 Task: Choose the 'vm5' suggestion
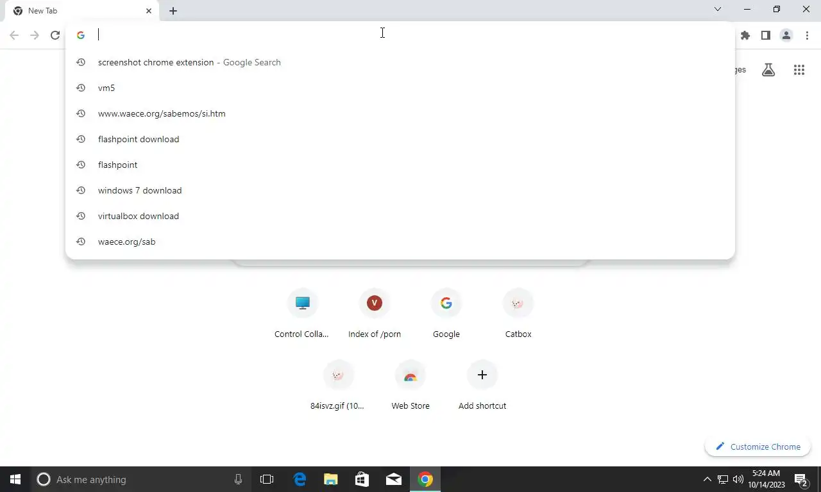coord(400,88)
